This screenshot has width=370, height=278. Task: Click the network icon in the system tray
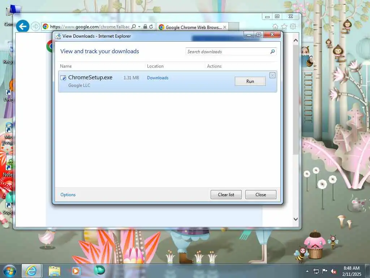tap(316, 271)
